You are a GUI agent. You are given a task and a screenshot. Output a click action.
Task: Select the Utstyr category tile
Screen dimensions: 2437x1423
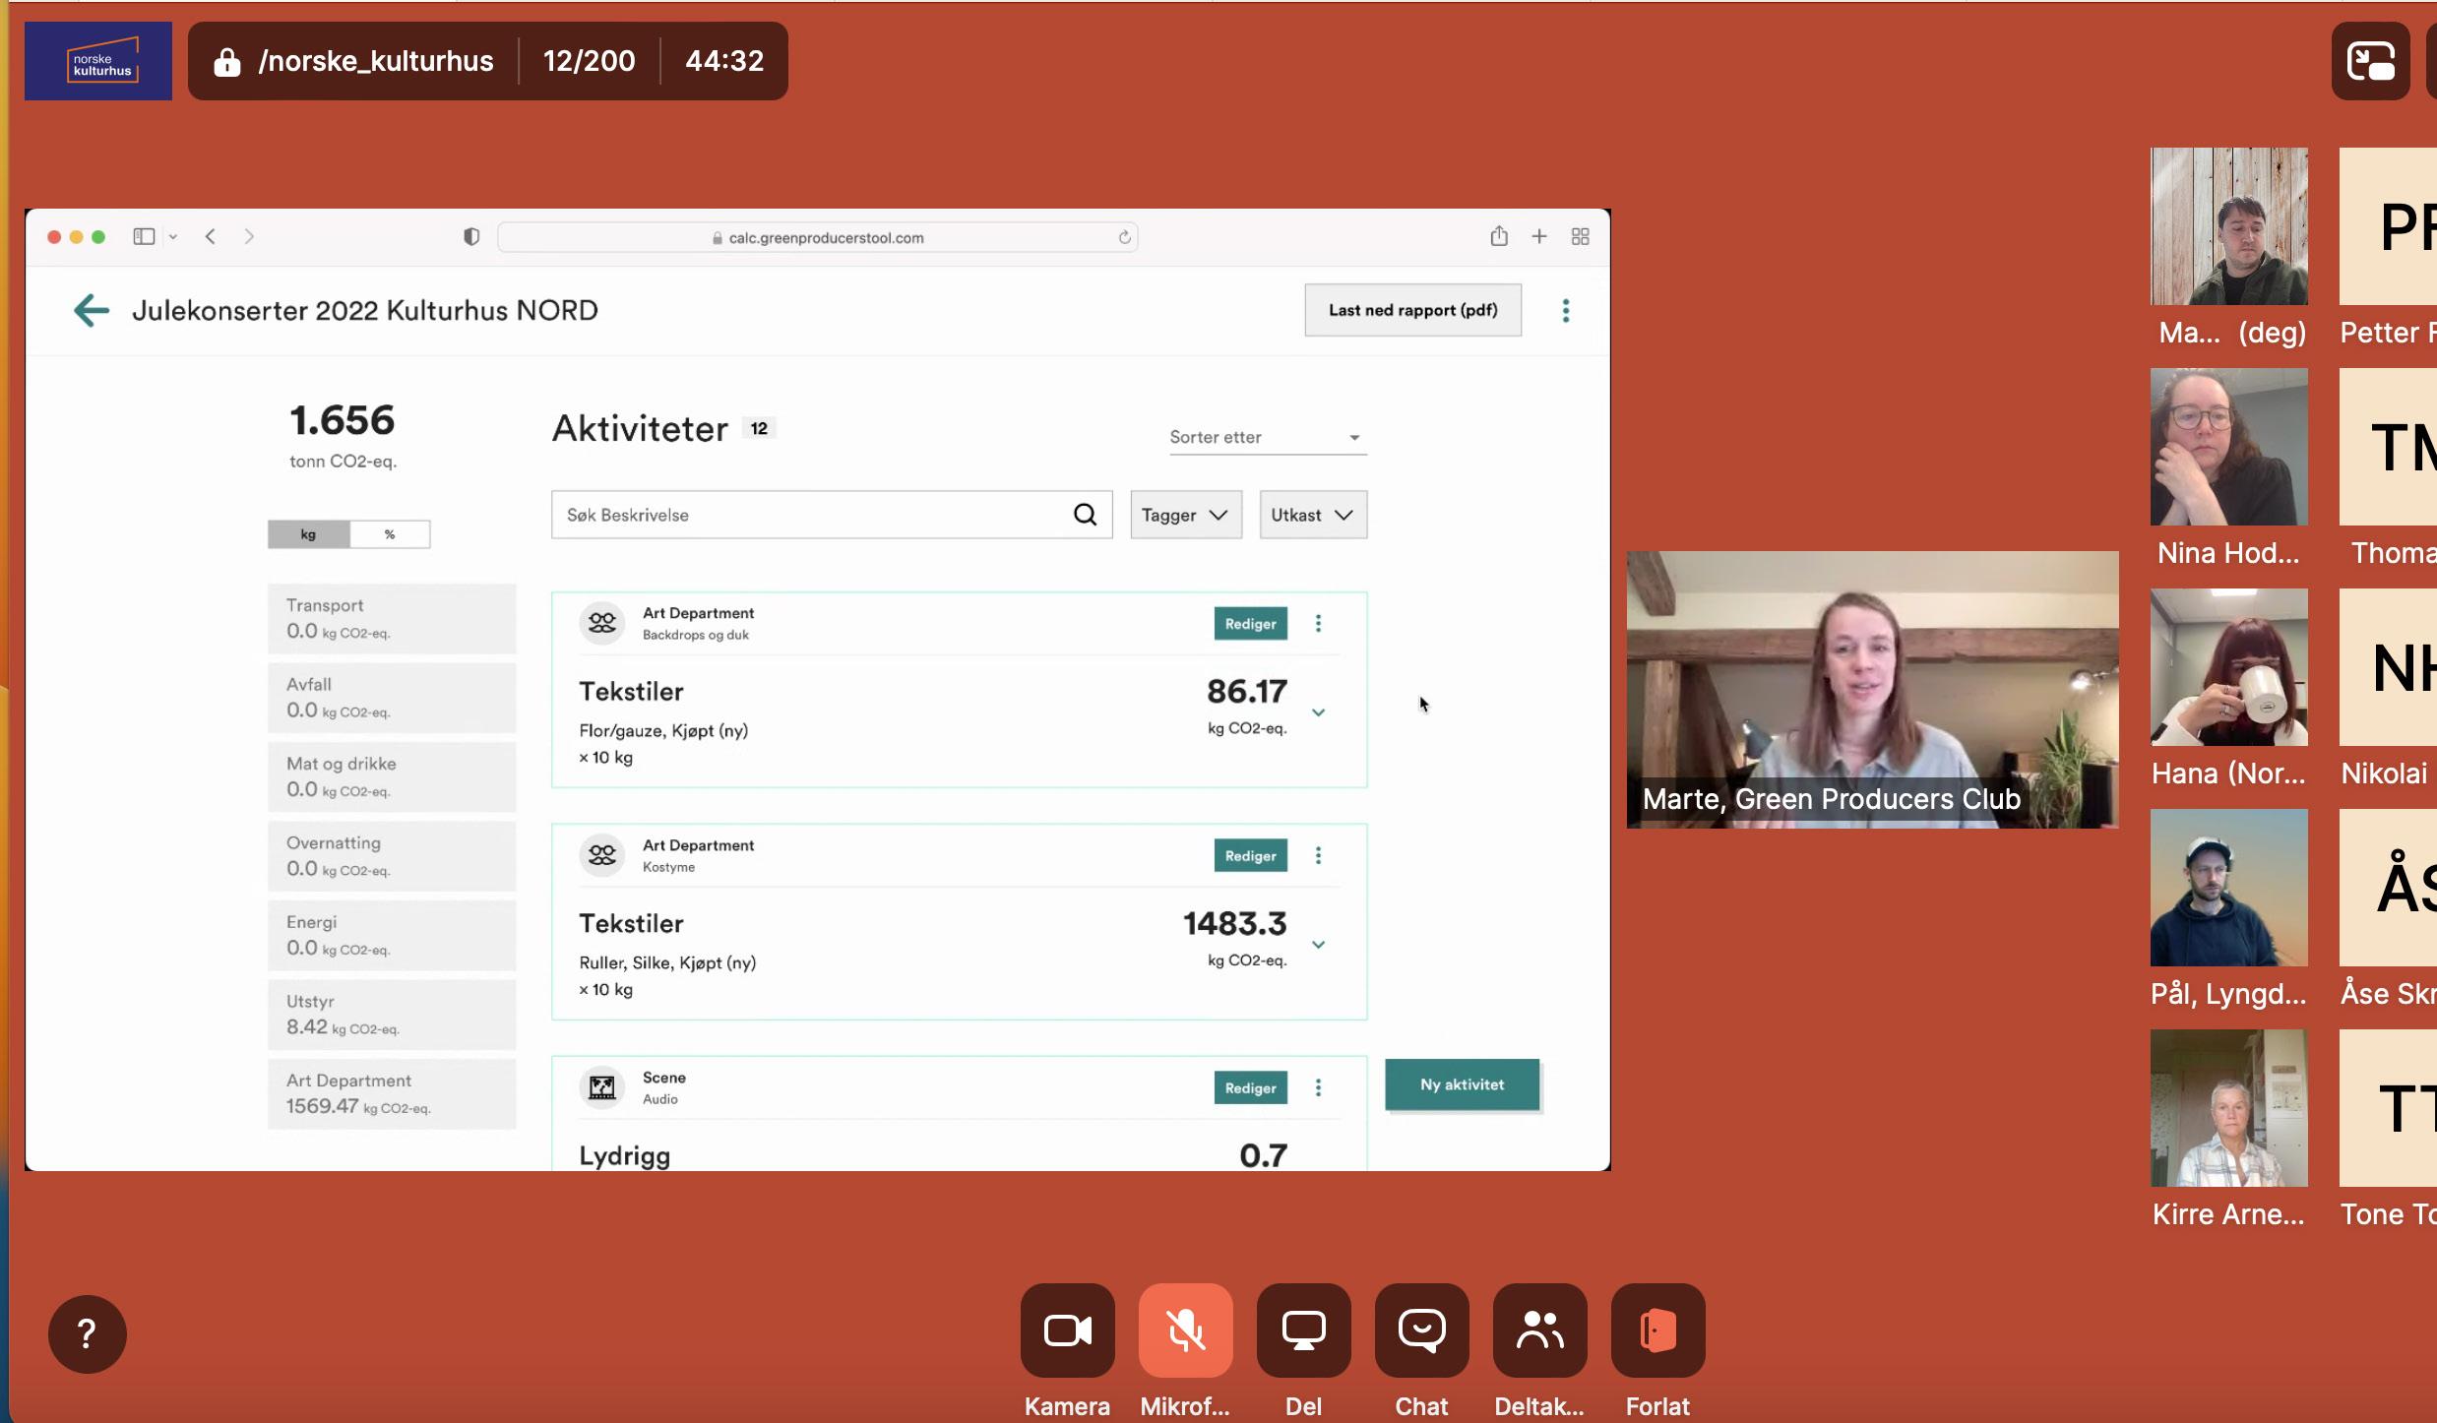(391, 1014)
